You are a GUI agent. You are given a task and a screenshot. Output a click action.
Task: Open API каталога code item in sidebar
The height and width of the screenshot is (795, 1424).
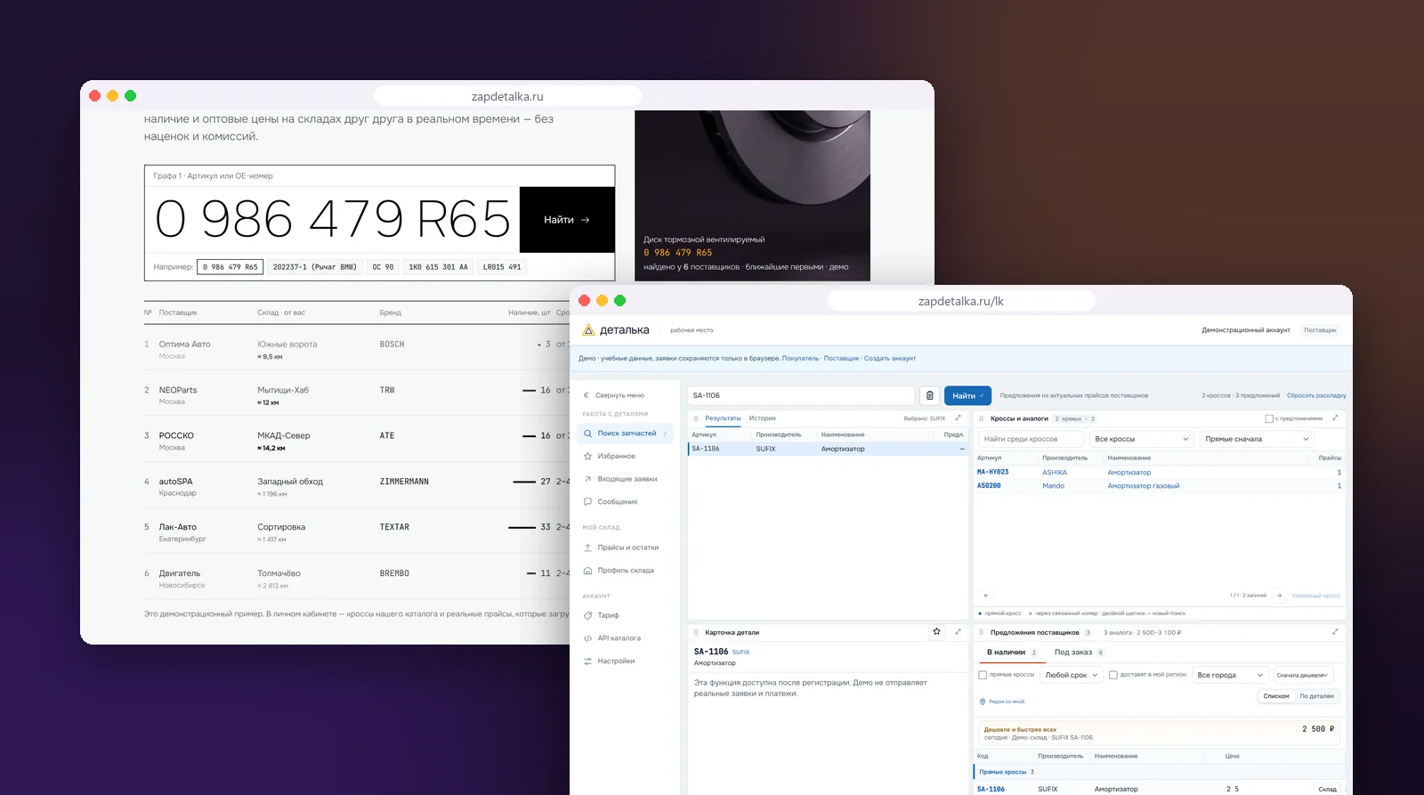pos(611,638)
